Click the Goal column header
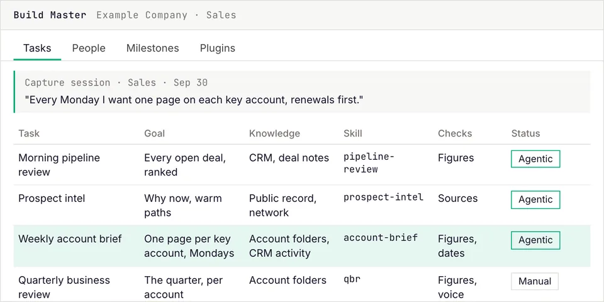604x302 pixels. 155,133
